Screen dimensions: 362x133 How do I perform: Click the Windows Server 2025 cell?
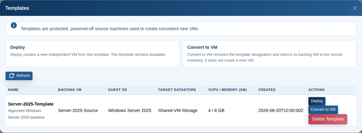[x=129, y=110]
